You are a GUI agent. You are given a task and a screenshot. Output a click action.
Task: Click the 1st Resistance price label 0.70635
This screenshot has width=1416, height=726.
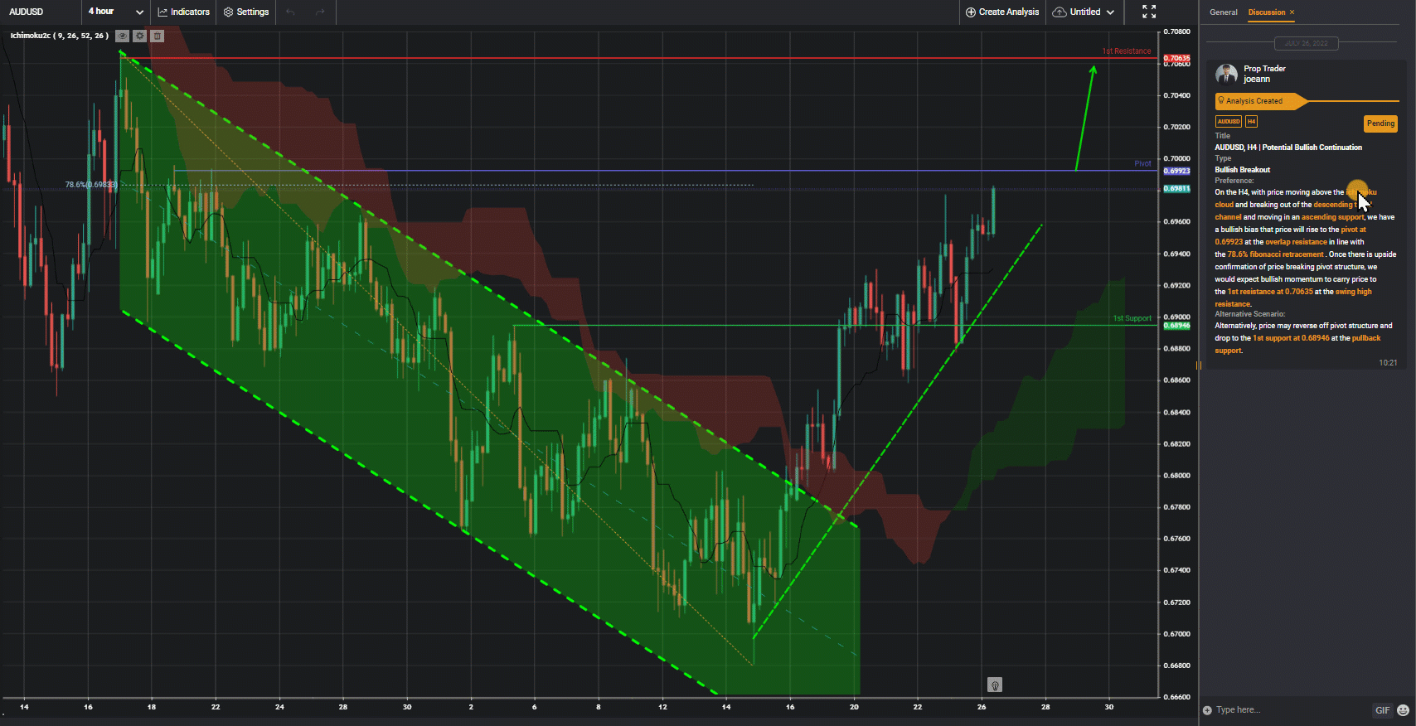[1176, 59]
